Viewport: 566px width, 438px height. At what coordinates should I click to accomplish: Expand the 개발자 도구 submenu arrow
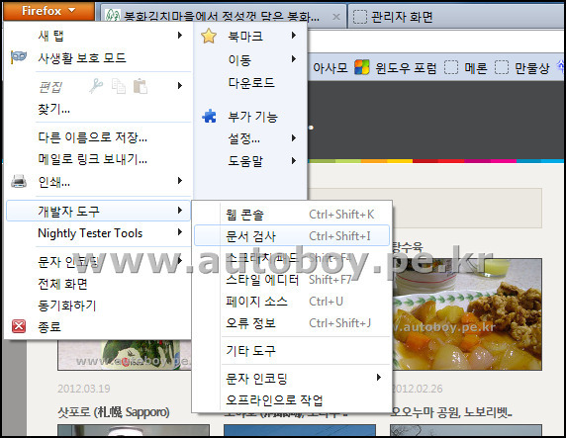pyautogui.click(x=180, y=211)
